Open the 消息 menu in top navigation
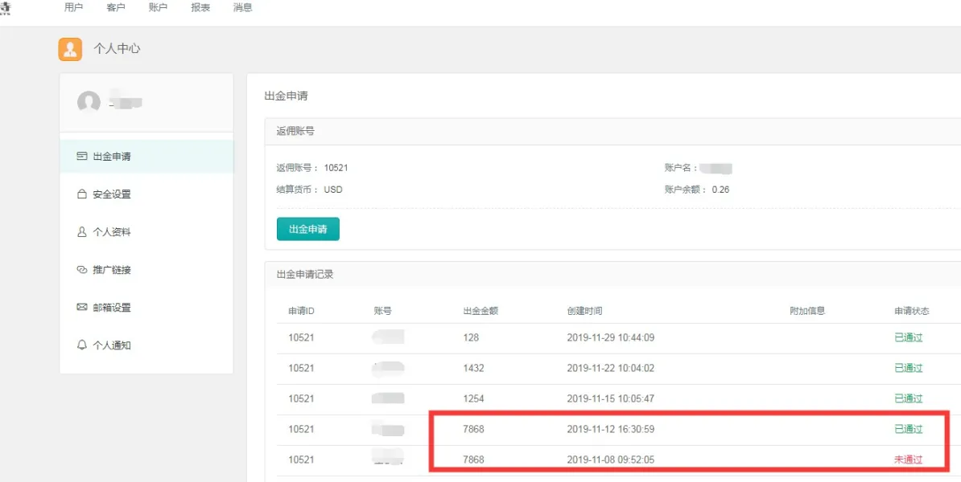This screenshot has width=961, height=482. 242,8
